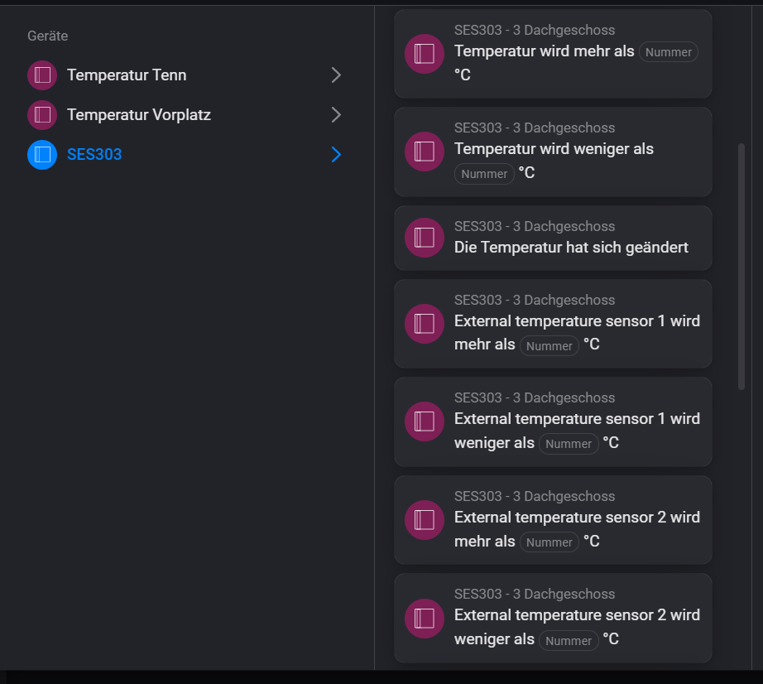
Task: Click the Temperatur Tenn device icon
Action: pyautogui.click(x=41, y=75)
